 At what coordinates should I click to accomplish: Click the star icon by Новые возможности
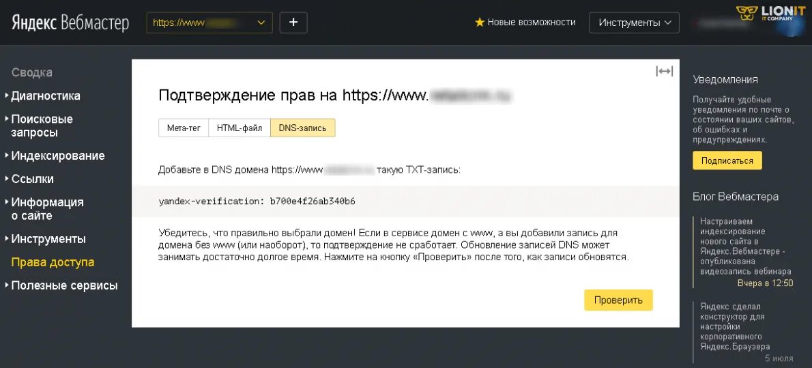(x=480, y=23)
